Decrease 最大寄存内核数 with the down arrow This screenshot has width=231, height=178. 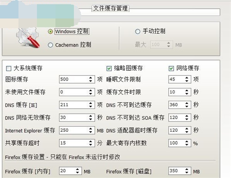click(187, 145)
